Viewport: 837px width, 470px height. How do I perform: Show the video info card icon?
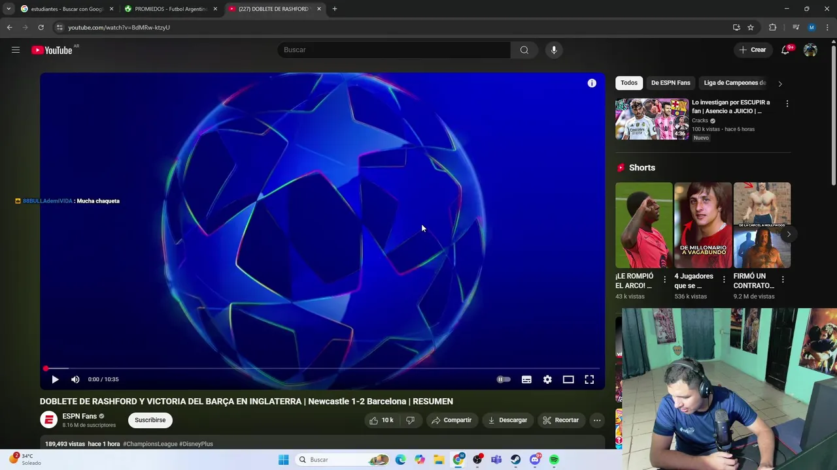click(592, 83)
